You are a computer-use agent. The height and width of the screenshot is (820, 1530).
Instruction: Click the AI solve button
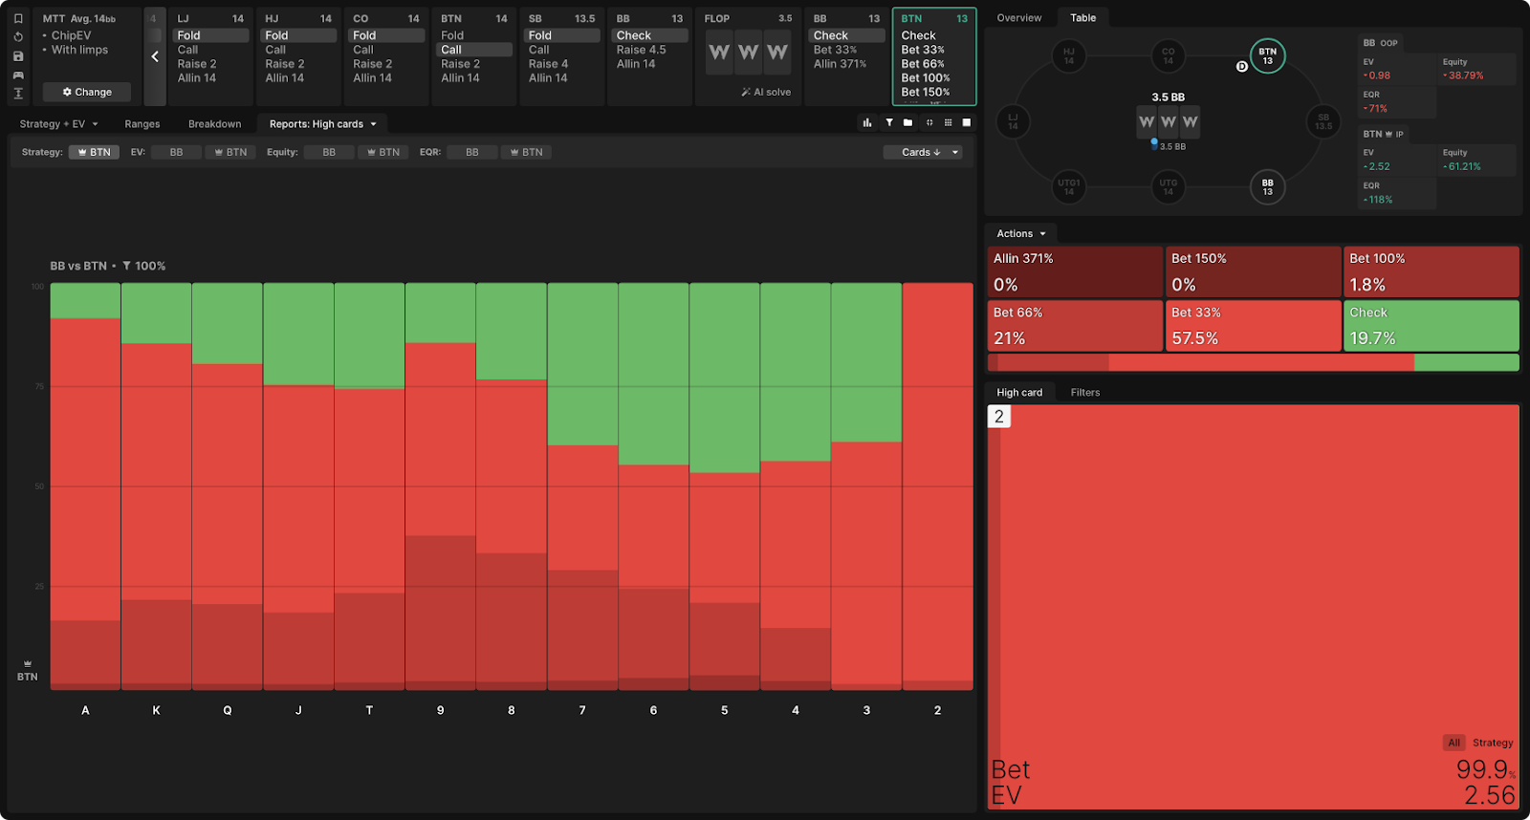766,93
